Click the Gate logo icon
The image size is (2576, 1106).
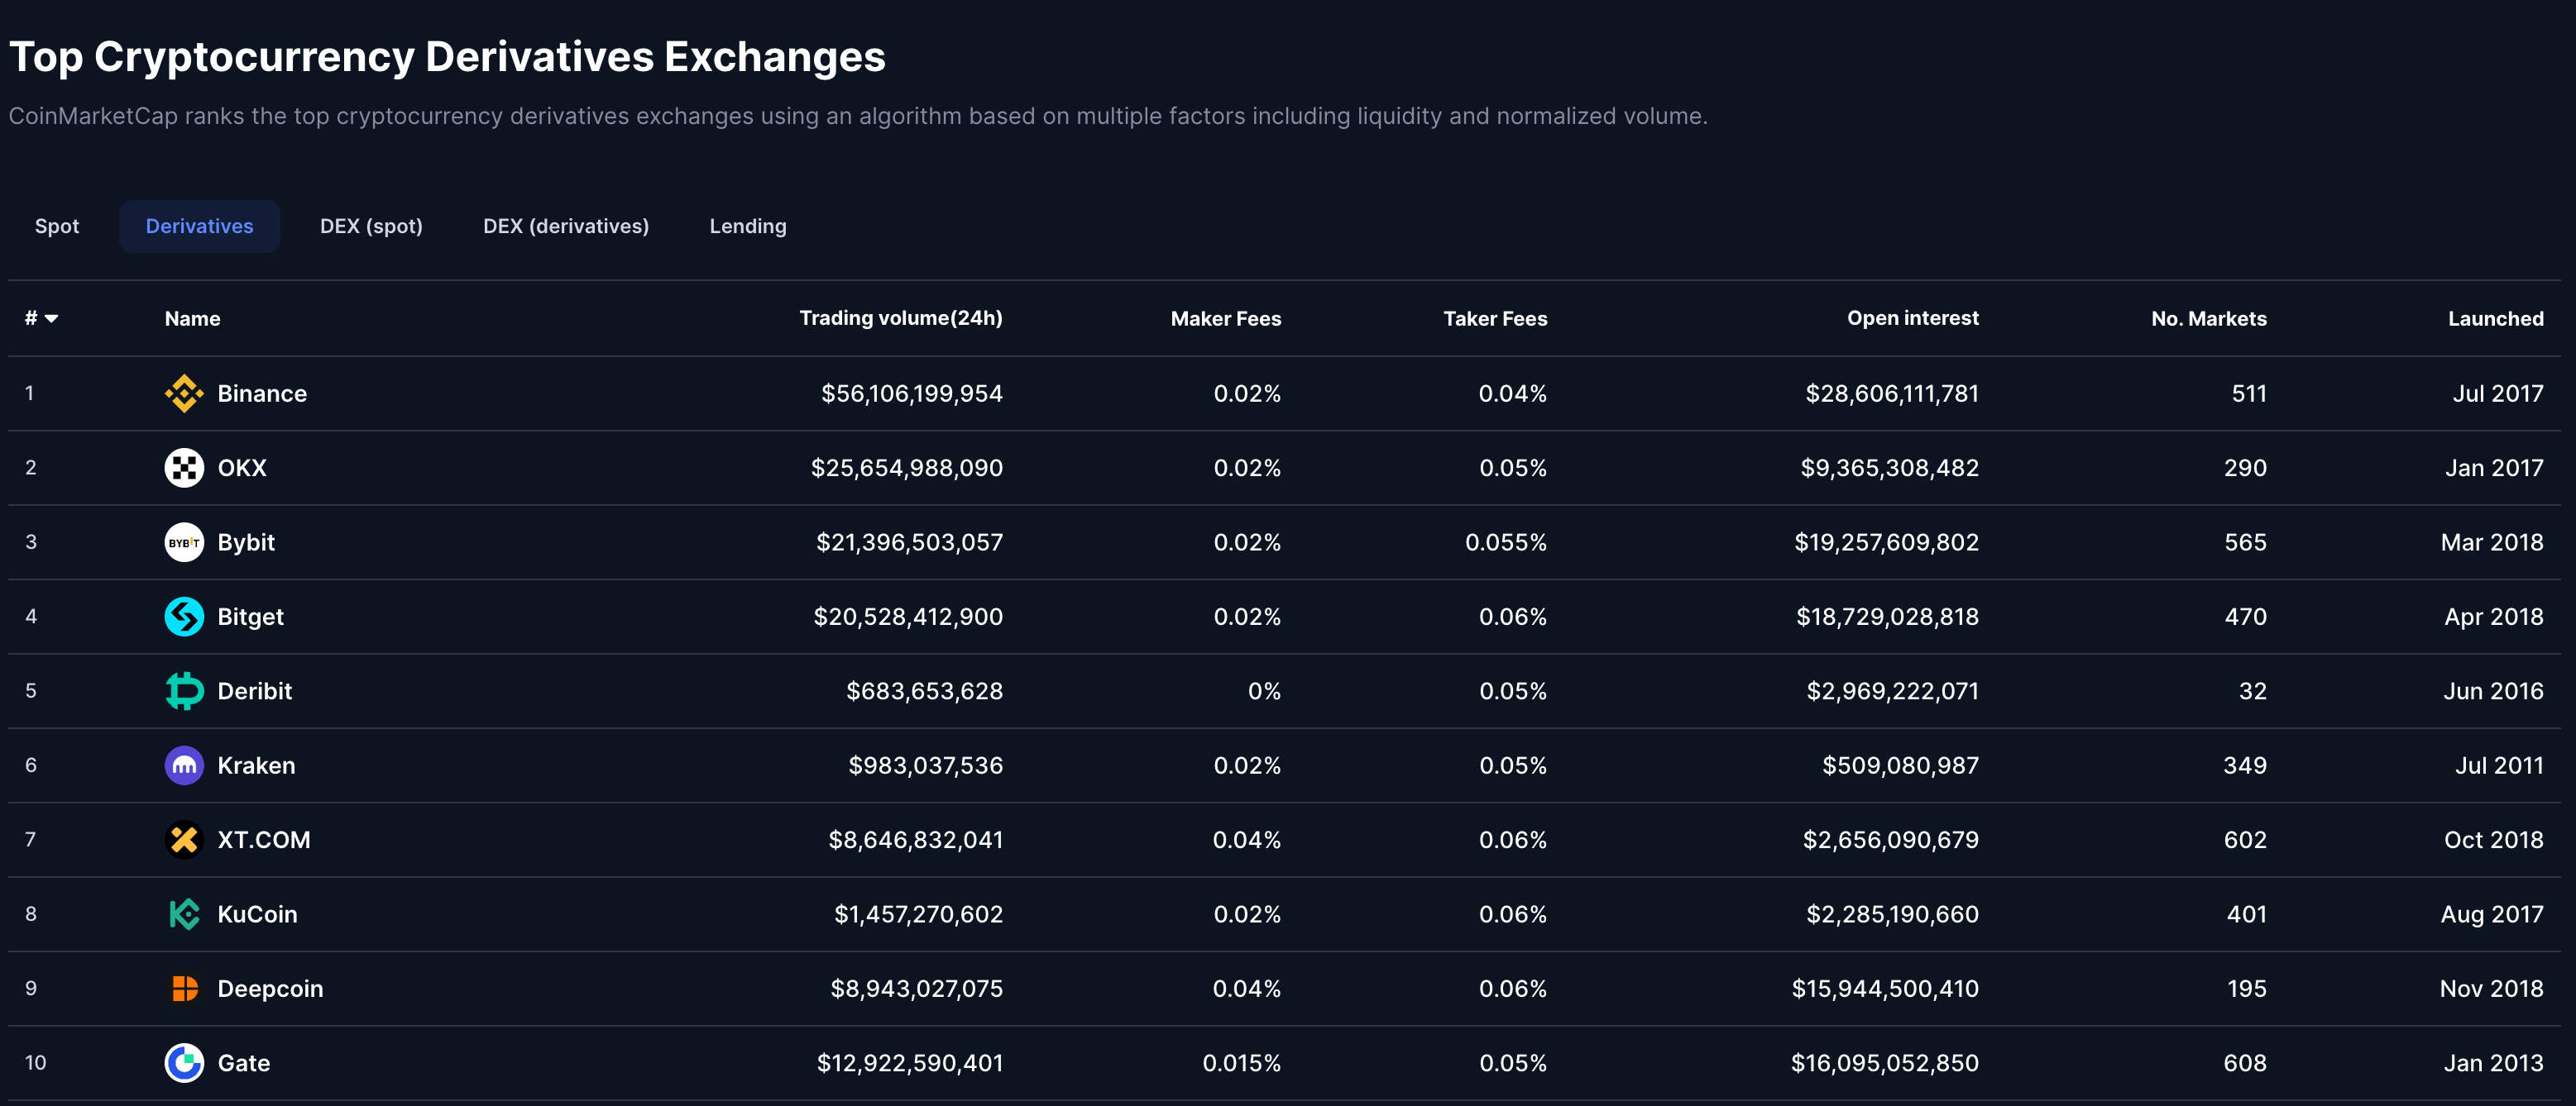184,1063
